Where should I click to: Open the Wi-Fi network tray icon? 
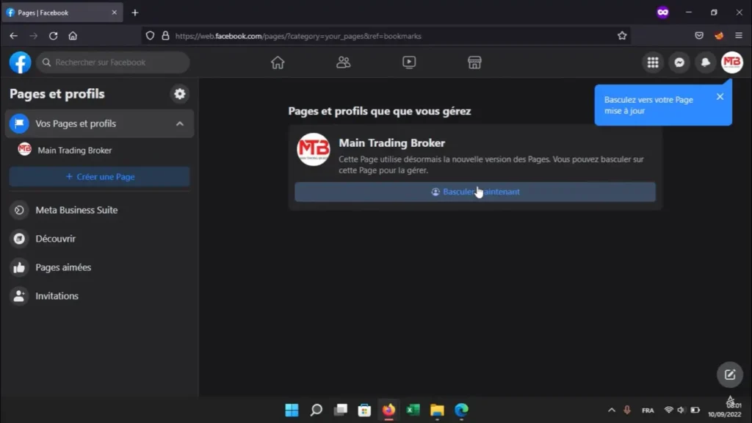[668, 410]
